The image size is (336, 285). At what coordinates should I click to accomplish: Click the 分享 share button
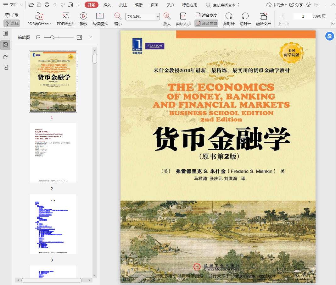pos(296,5)
